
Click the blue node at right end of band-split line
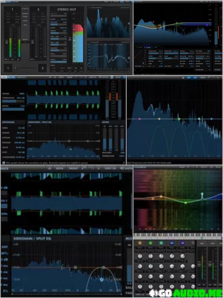[211, 119]
